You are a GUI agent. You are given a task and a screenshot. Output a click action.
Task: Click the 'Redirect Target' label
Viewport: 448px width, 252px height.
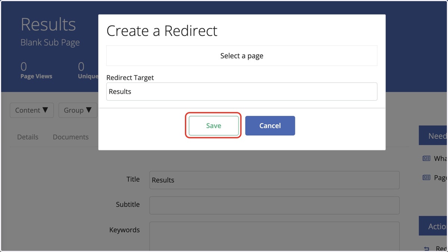coord(130,78)
